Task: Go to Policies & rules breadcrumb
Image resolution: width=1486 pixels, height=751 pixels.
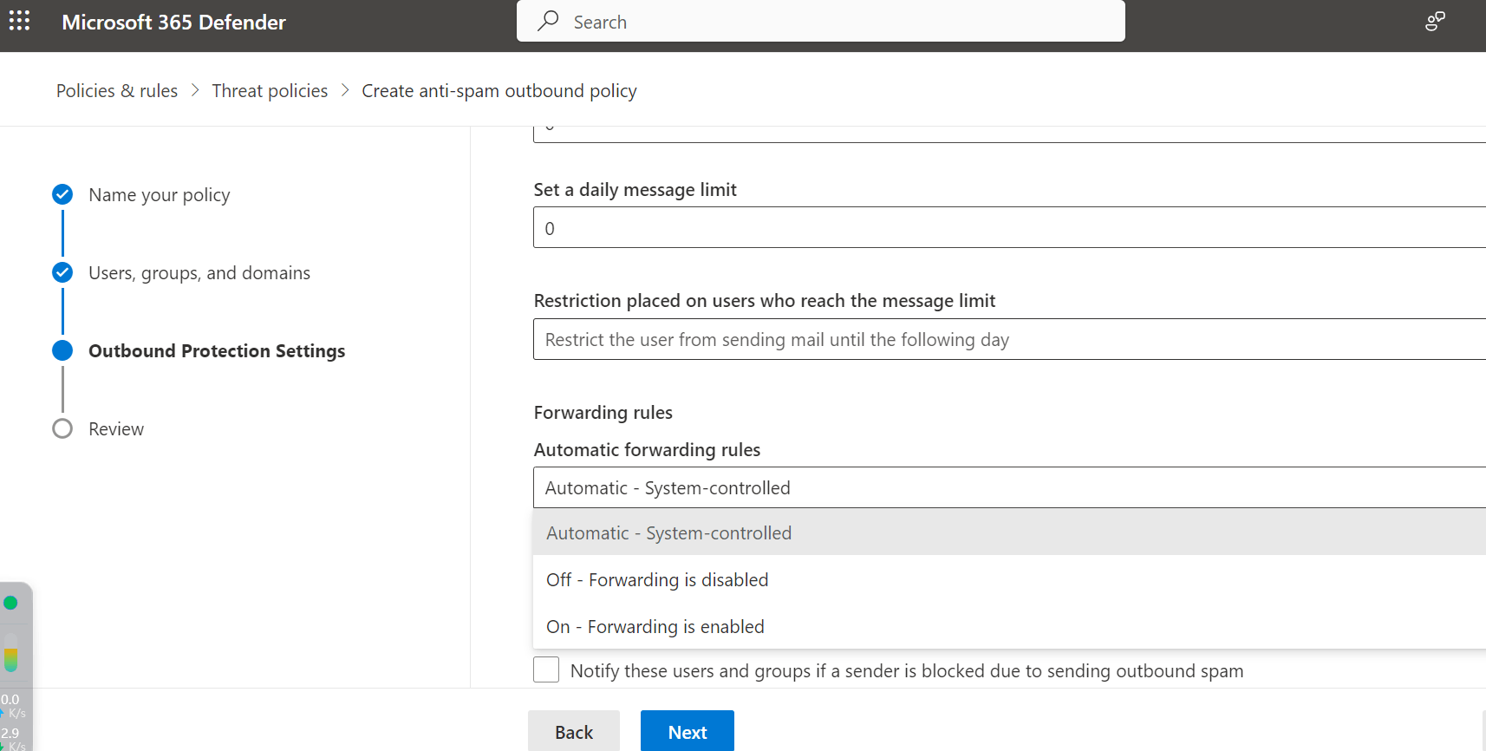Action: pos(117,91)
